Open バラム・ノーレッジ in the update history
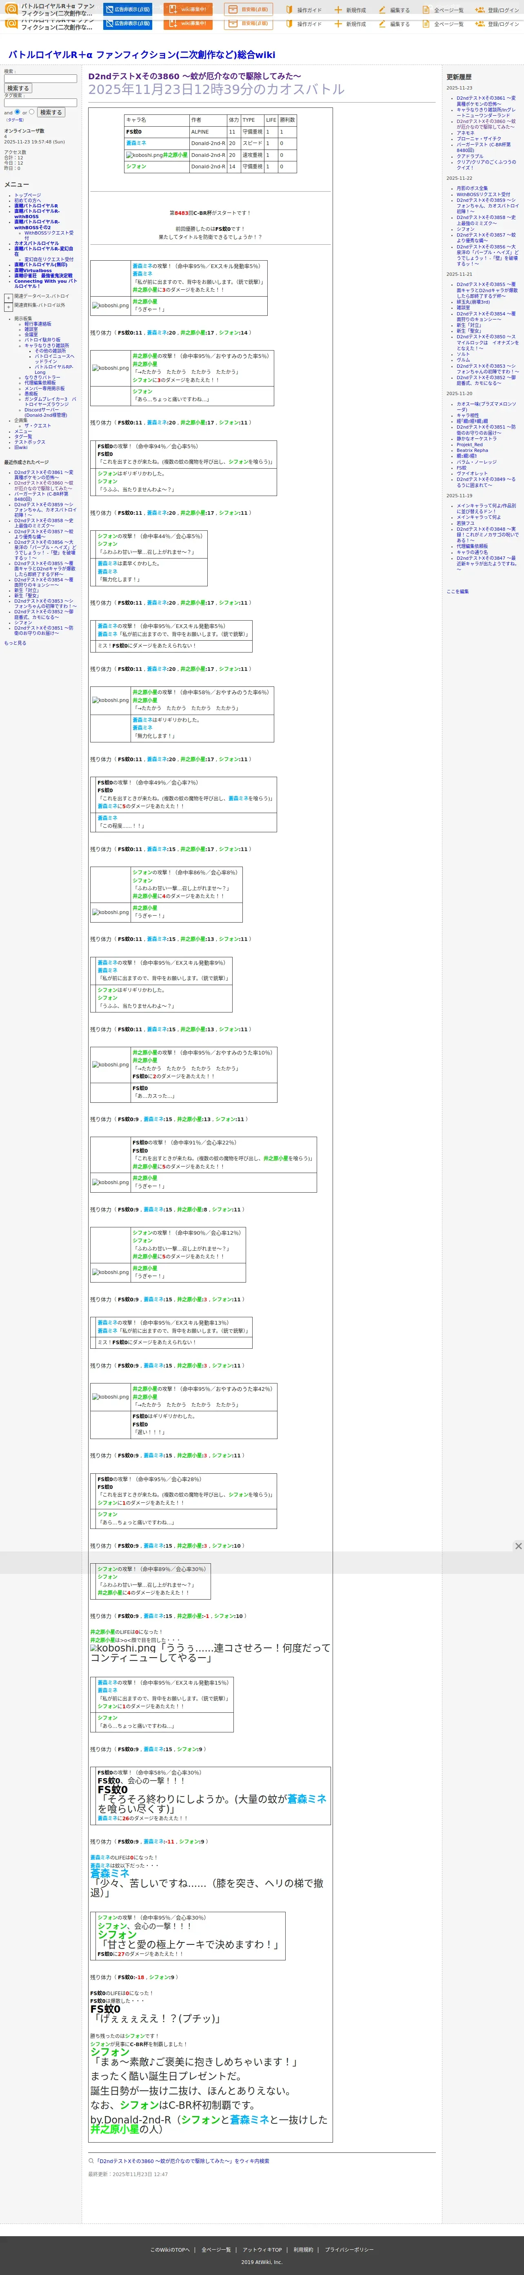This screenshot has width=524, height=2275. click(476, 462)
